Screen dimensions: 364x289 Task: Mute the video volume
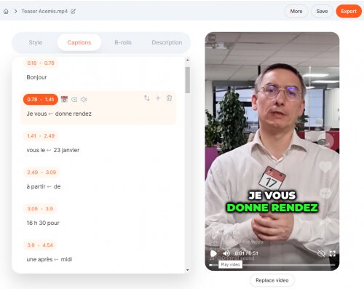click(x=226, y=253)
